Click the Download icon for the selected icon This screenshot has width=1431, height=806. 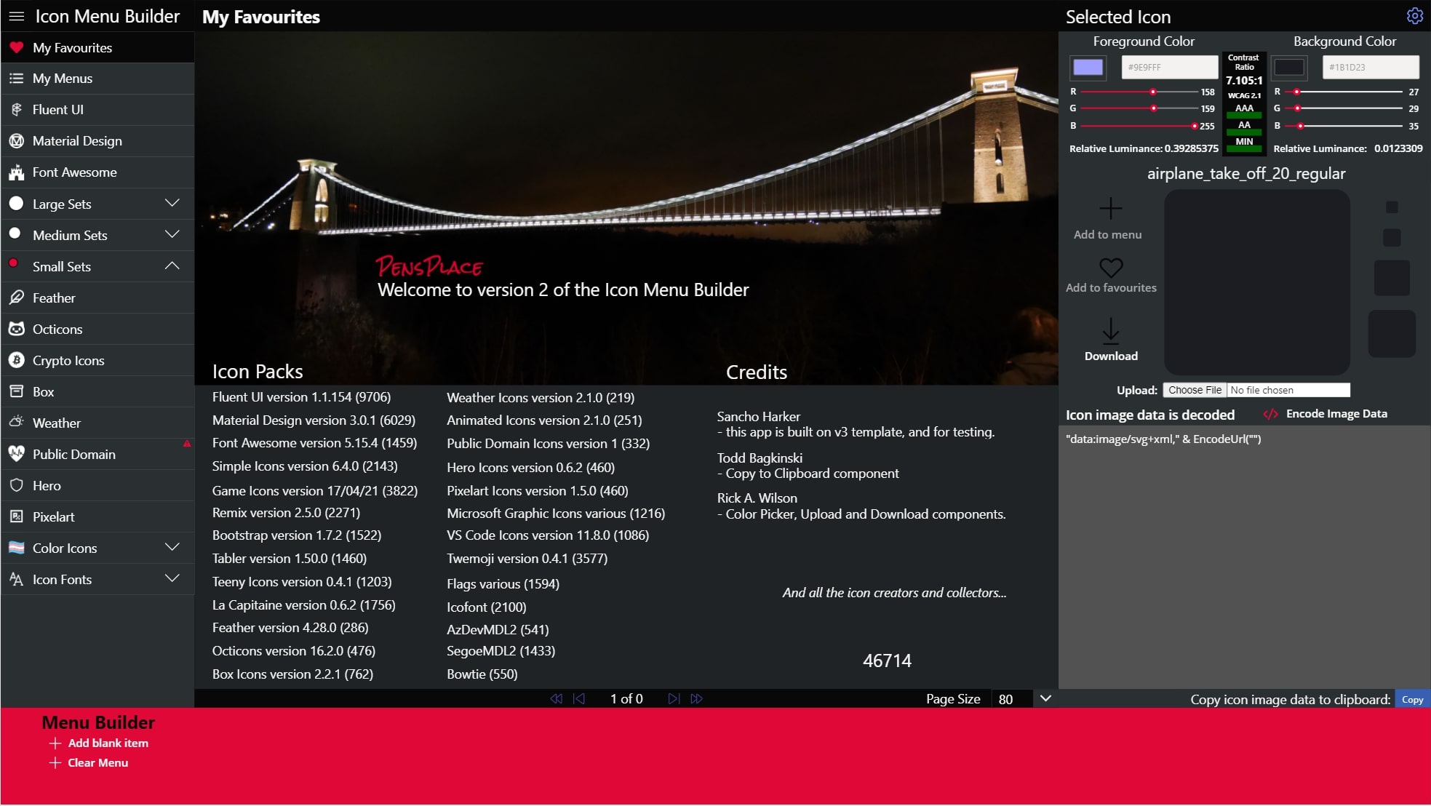coord(1110,331)
